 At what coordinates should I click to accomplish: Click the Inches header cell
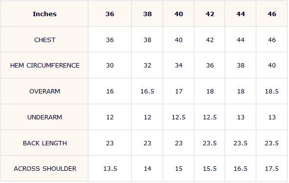44,14
